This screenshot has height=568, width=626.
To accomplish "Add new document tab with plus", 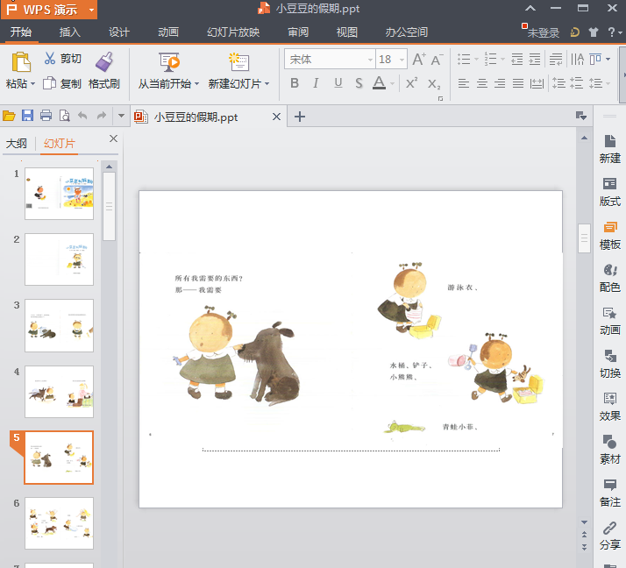I will [300, 117].
